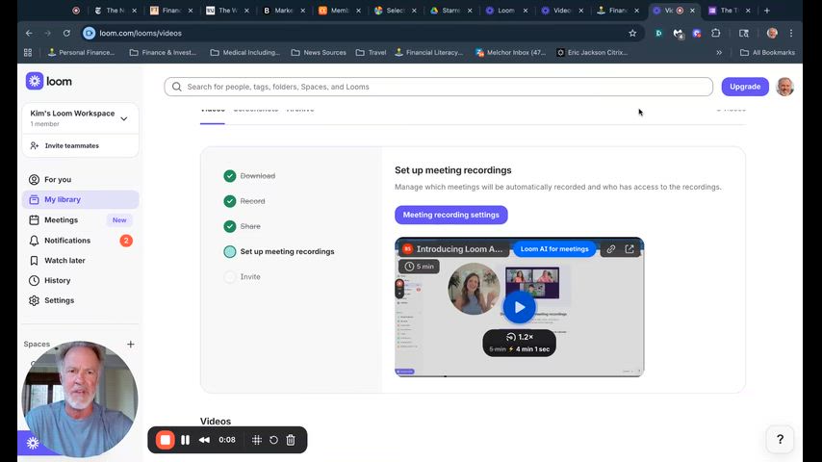Screen dimensions: 822x462
Task: Copy link of the intro video
Action: 611,249
